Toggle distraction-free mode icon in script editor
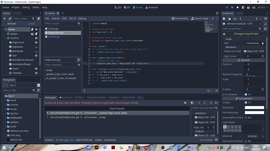Viewport: 270px width, 151px height. coord(217,13)
